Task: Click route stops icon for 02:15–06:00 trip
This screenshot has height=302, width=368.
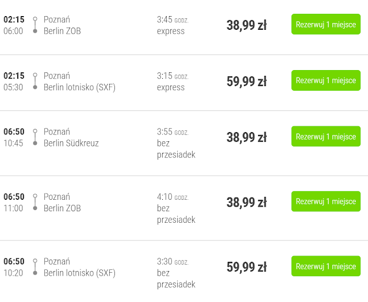Action: point(35,25)
